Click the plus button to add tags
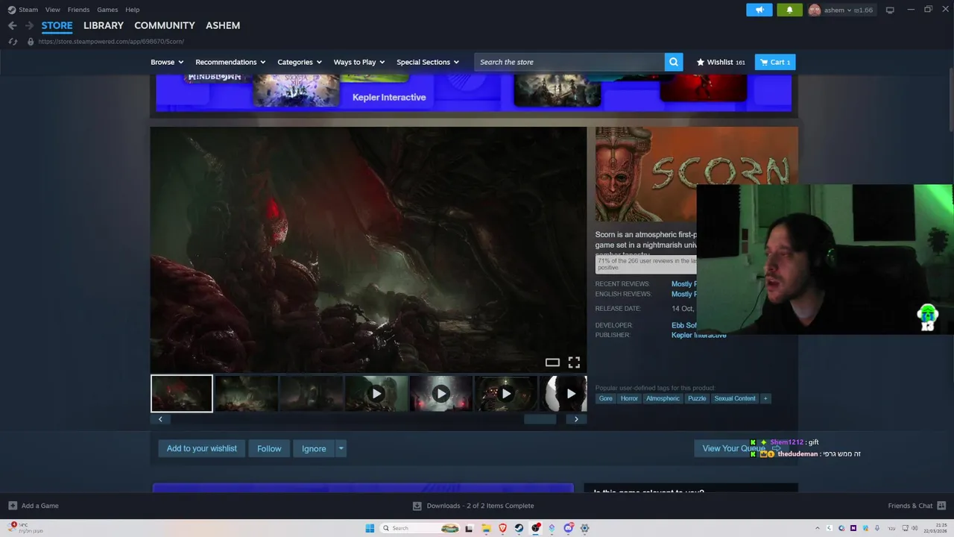Image resolution: width=954 pixels, height=537 pixels. click(765, 398)
